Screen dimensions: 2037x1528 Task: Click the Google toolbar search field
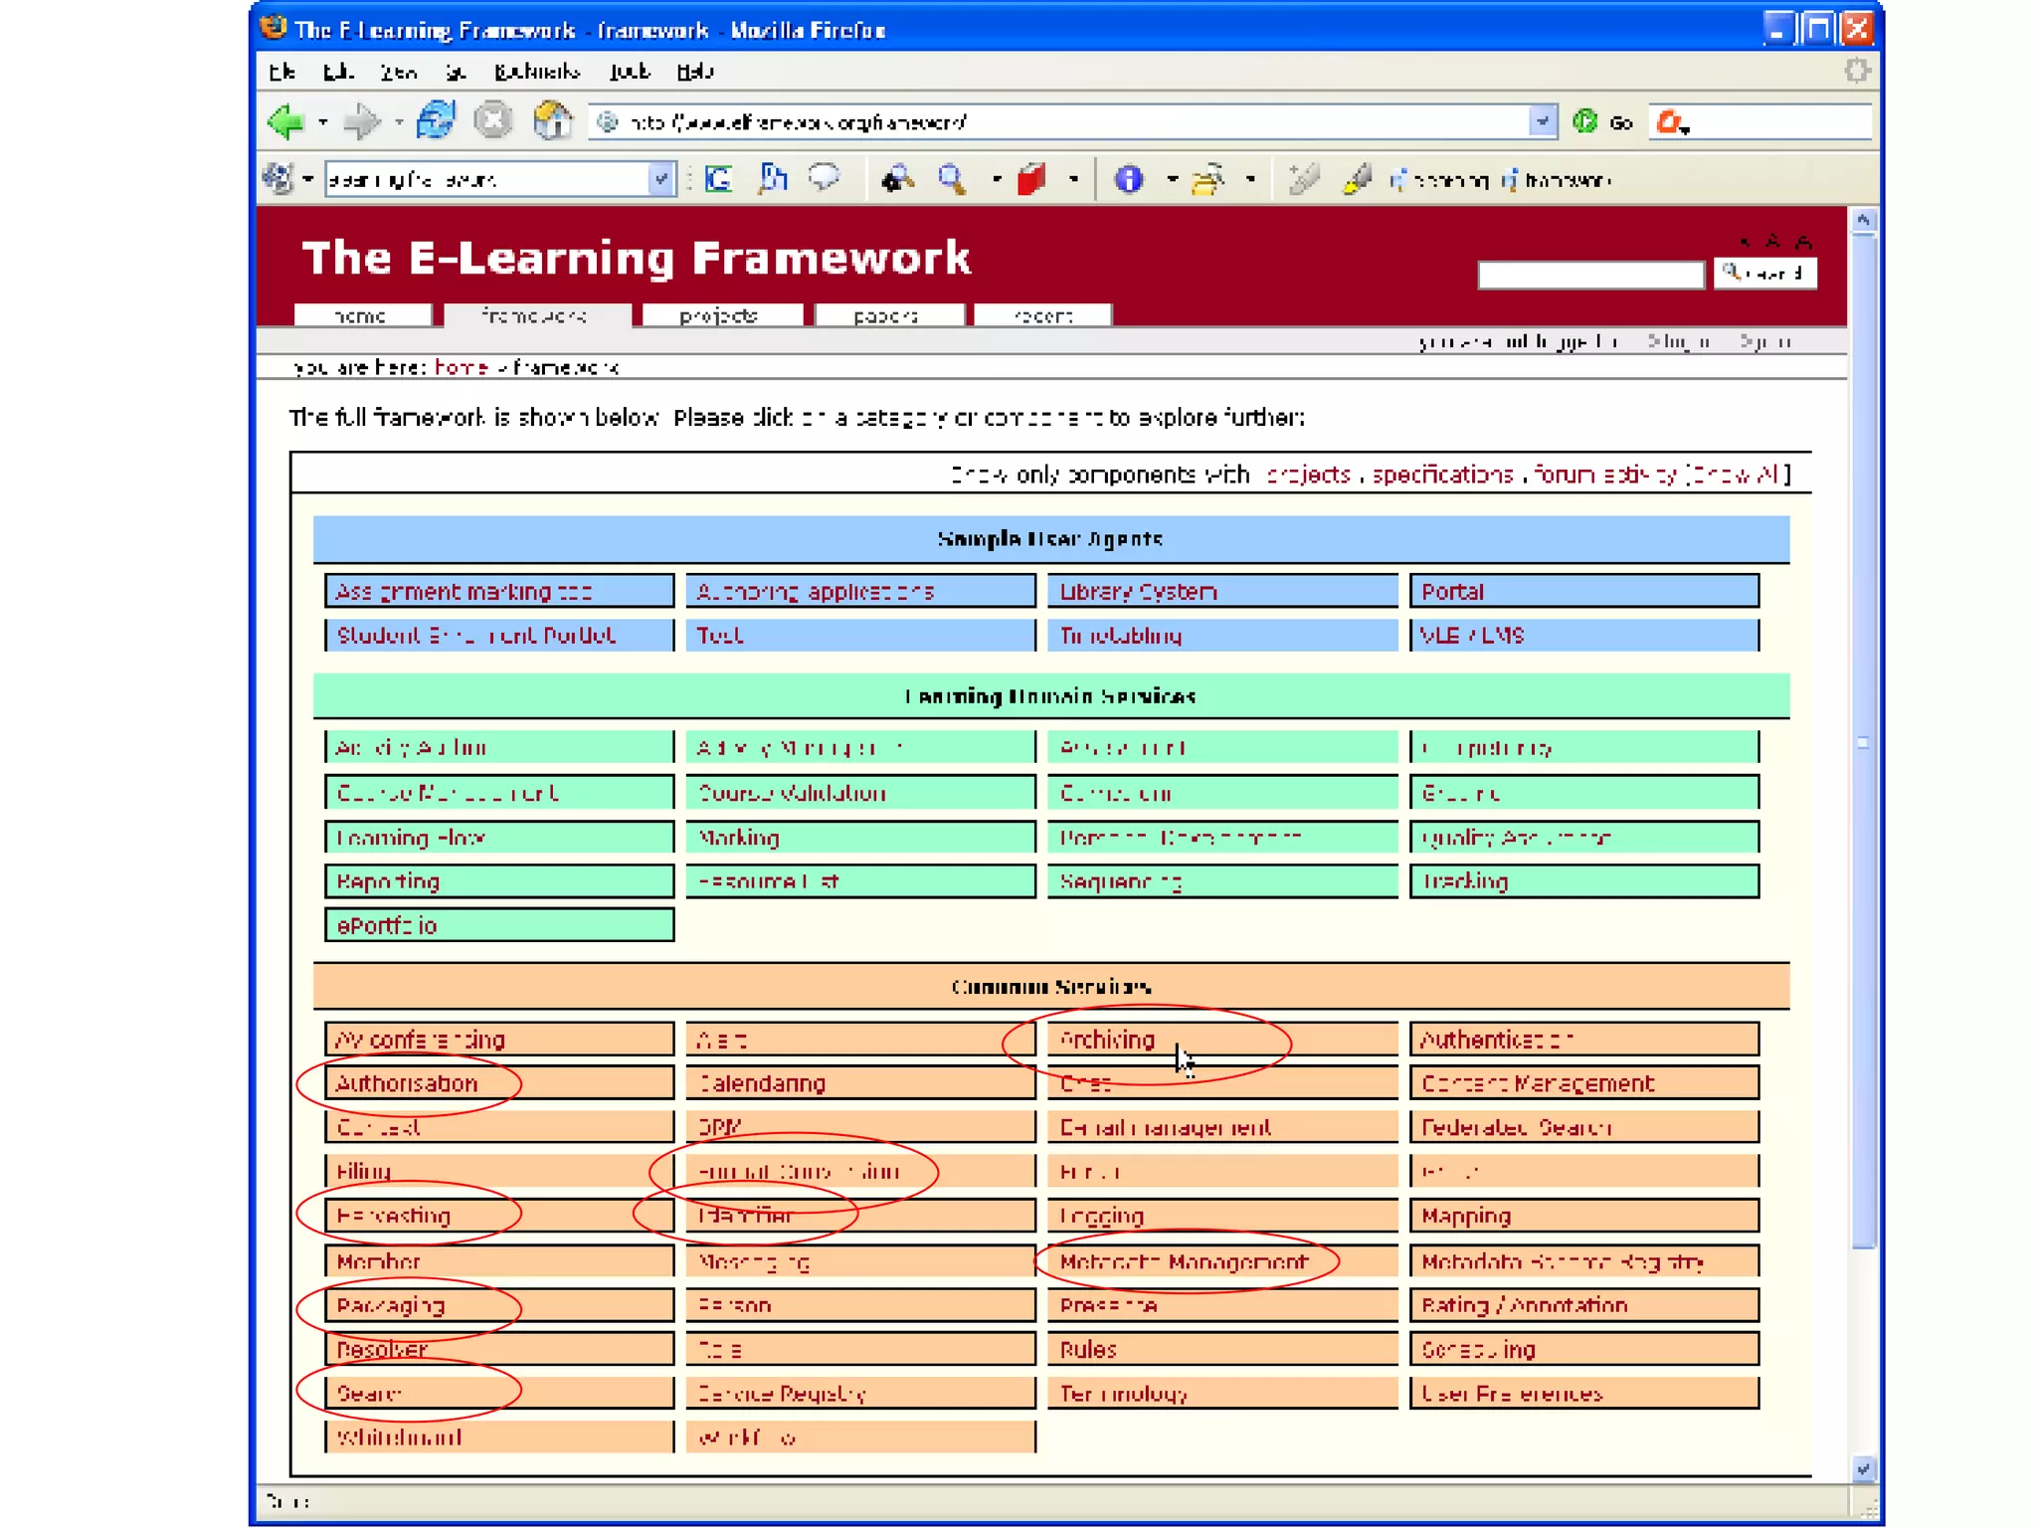click(488, 179)
